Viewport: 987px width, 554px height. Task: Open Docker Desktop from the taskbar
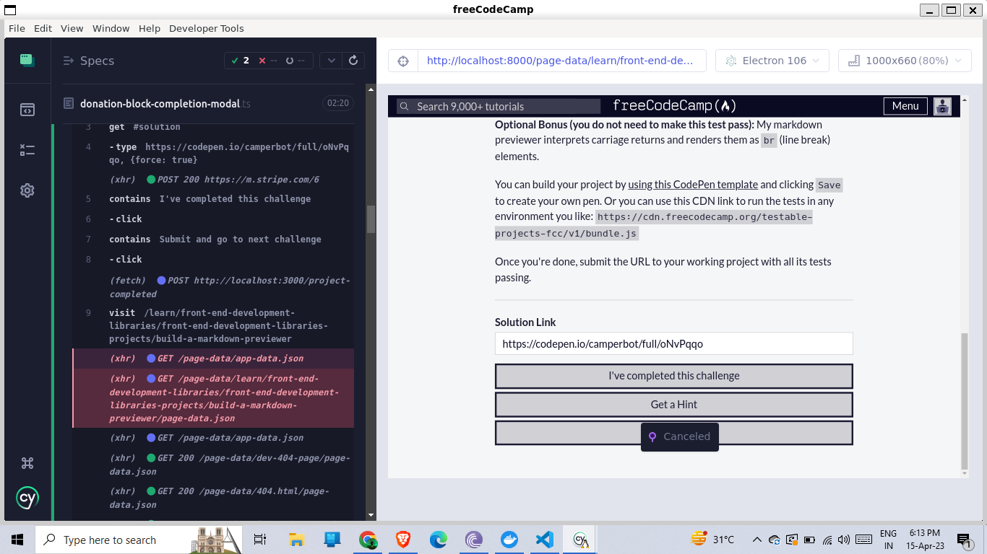tap(509, 540)
